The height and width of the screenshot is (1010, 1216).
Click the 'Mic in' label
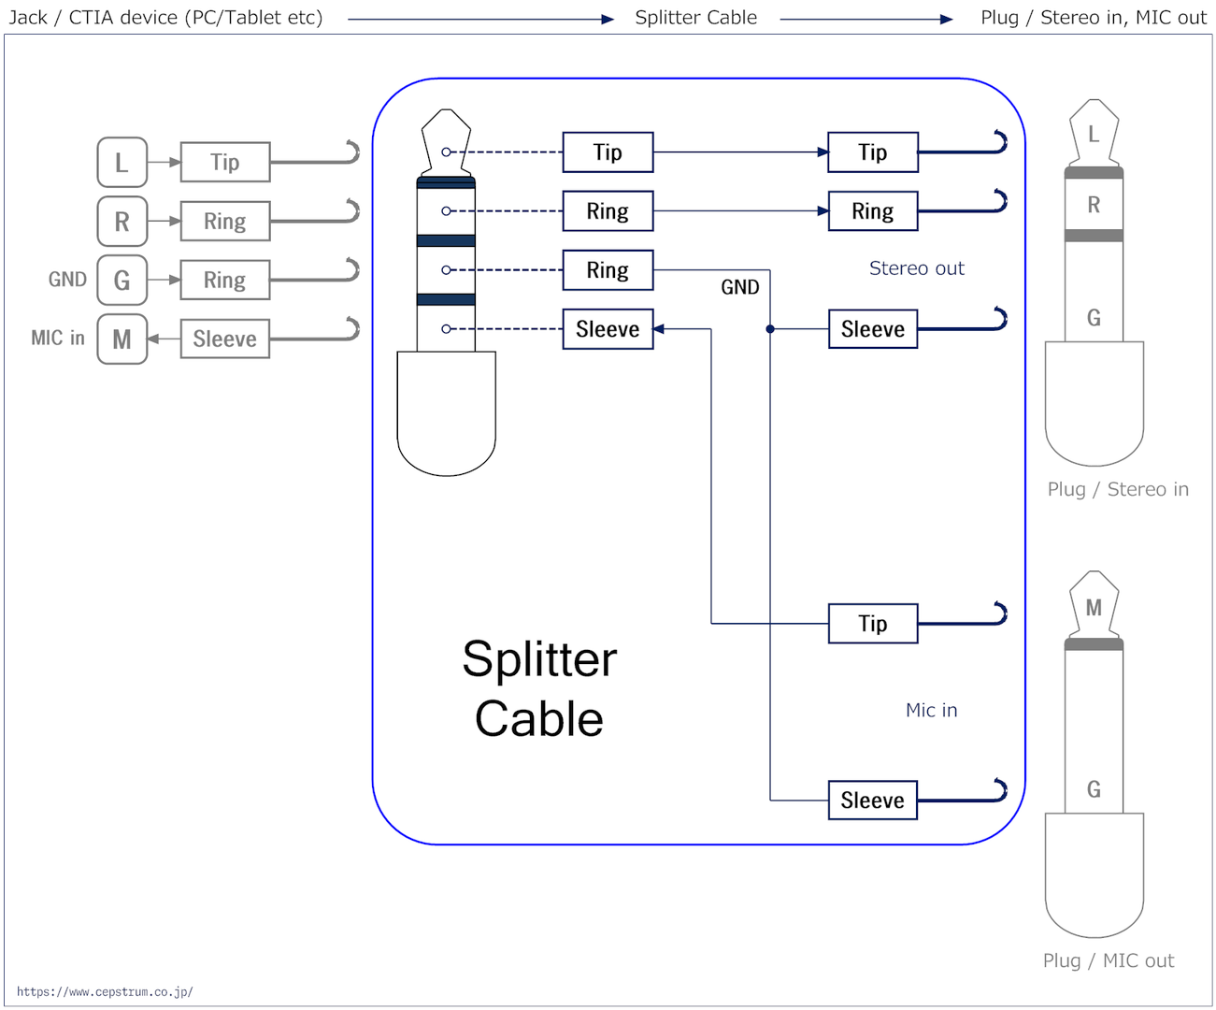pyautogui.click(x=932, y=710)
